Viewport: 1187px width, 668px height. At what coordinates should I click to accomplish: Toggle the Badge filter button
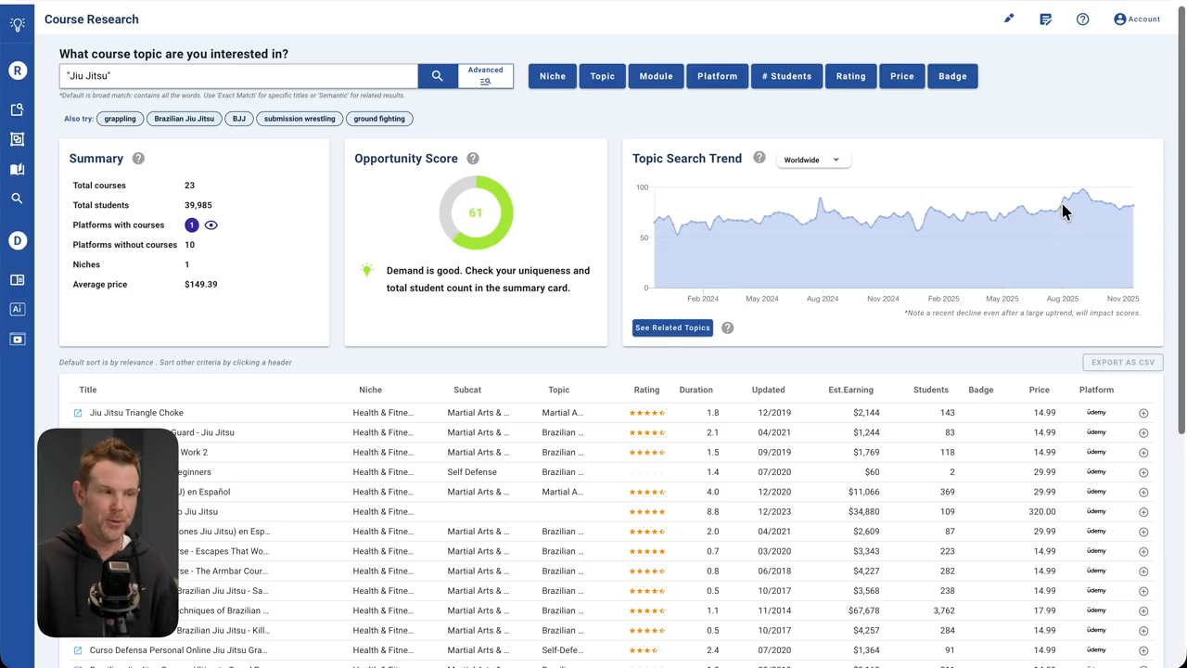pos(952,76)
